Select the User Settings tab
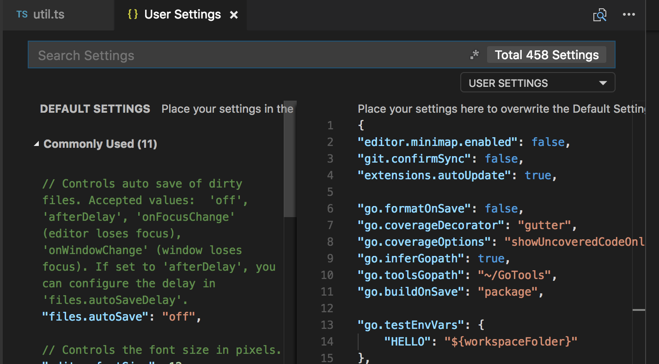Image resolution: width=659 pixels, height=364 pixels. (180, 15)
